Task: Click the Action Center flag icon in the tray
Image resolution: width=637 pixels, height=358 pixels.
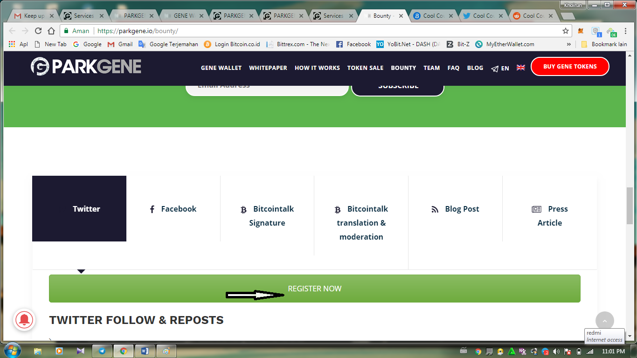Action: coord(568,351)
